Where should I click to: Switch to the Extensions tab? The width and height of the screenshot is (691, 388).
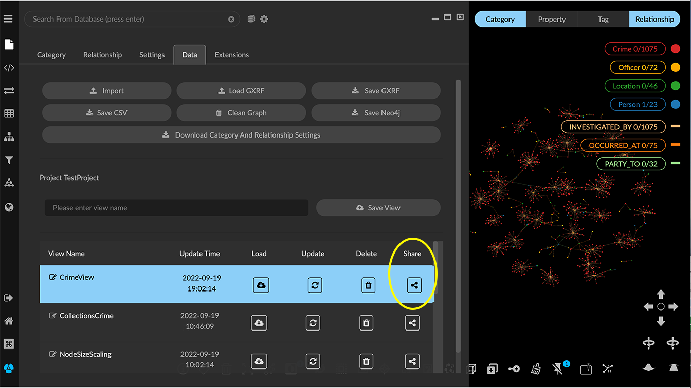coord(231,55)
